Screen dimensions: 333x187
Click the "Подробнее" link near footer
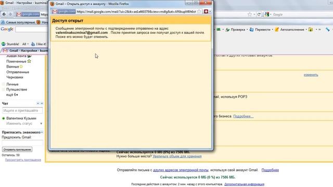coord(270,170)
